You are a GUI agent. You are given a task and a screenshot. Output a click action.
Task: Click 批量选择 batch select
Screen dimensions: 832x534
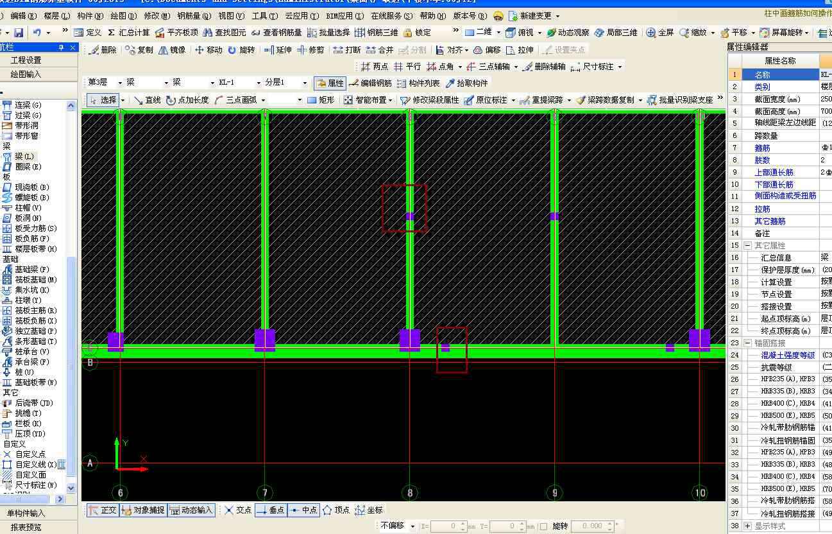(x=328, y=33)
